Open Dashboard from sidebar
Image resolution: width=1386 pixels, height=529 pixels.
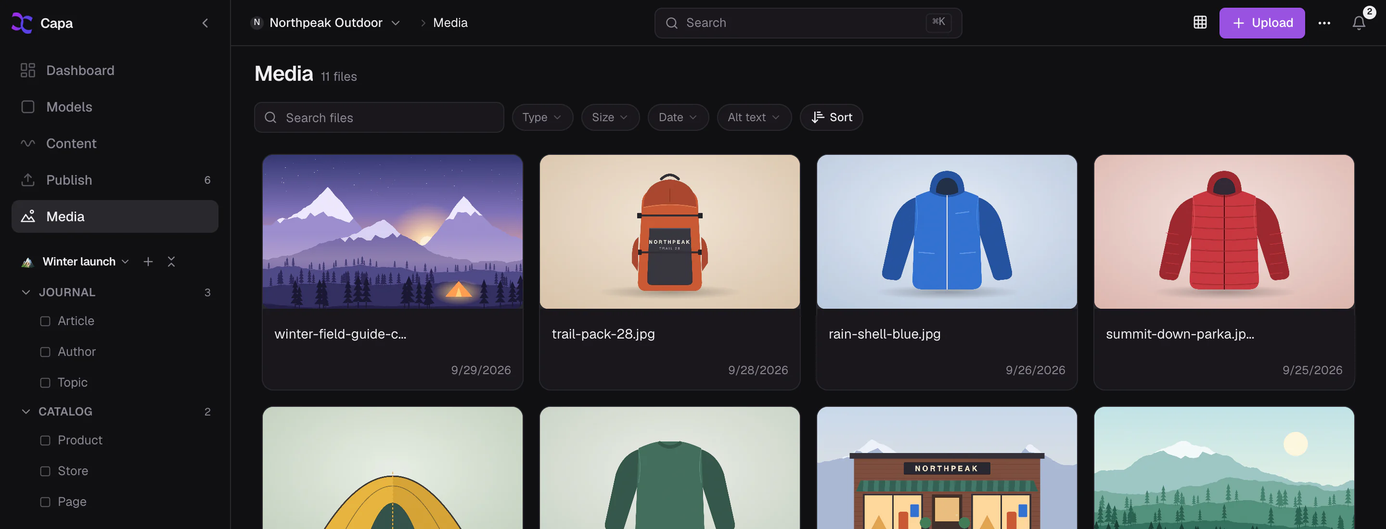115,70
